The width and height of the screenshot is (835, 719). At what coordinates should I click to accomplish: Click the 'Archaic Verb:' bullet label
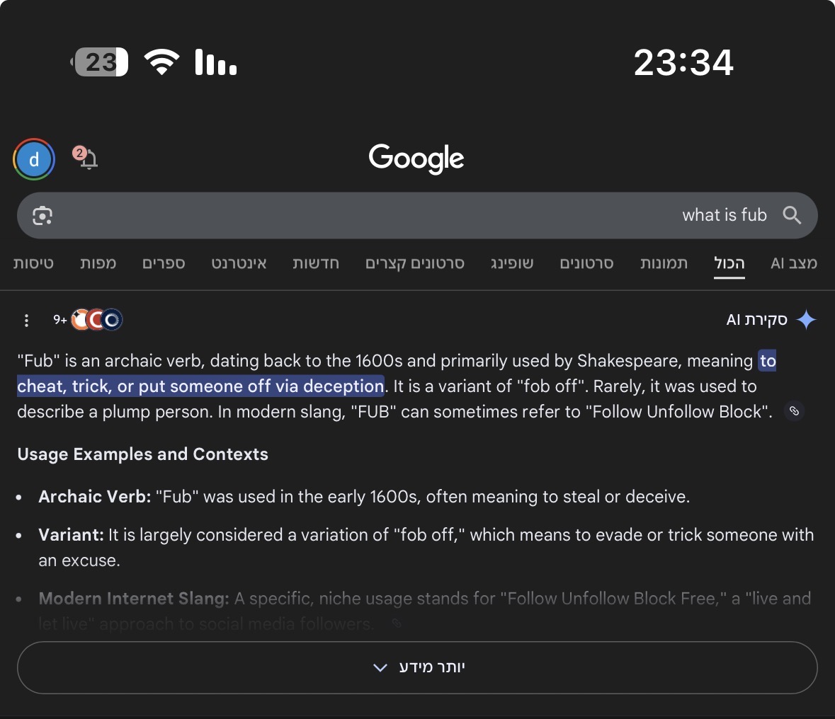[95, 497]
